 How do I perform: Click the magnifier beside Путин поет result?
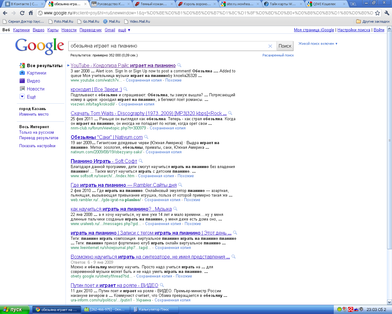(x=162, y=285)
